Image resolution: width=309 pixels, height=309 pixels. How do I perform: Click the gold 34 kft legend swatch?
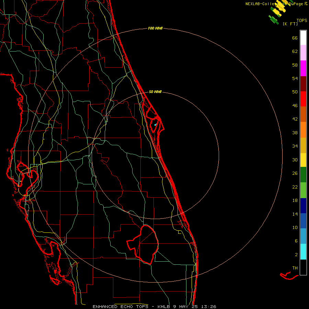(303, 145)
